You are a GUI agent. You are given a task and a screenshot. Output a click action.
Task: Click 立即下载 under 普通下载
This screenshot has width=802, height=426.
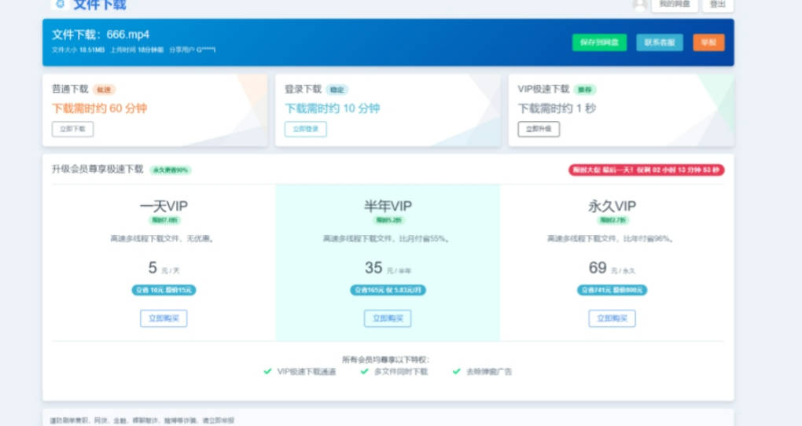pyautogui.click(x=72, y=129)
